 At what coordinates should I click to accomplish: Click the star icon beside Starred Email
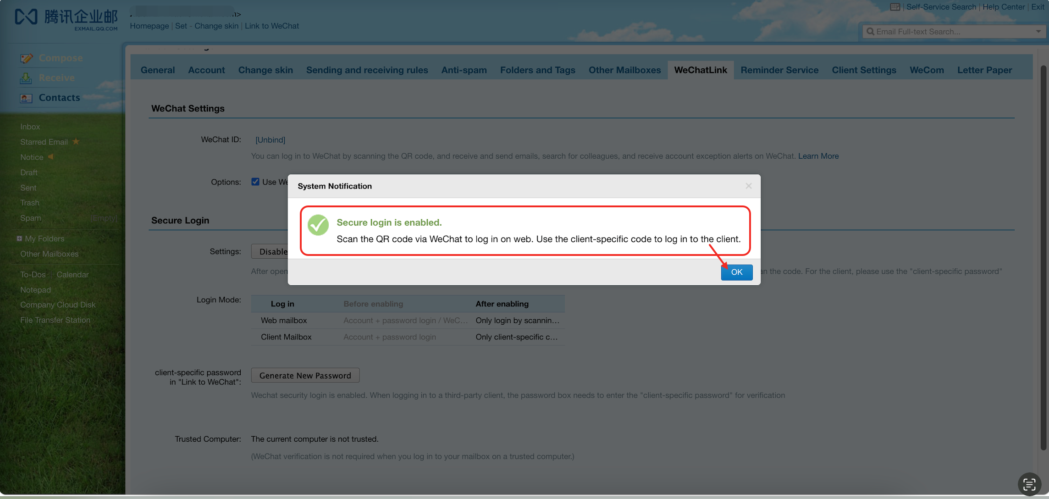[76, 142]
